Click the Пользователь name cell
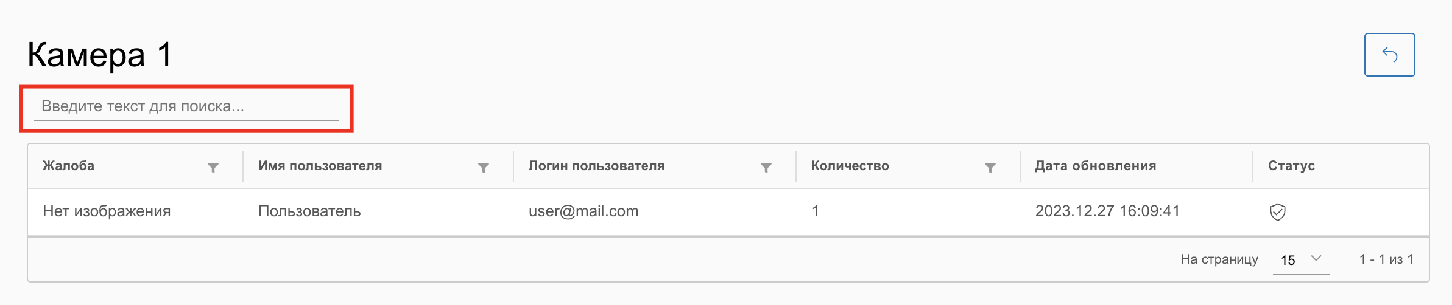Screen dimensions: 1452x305 coord(309,211)
